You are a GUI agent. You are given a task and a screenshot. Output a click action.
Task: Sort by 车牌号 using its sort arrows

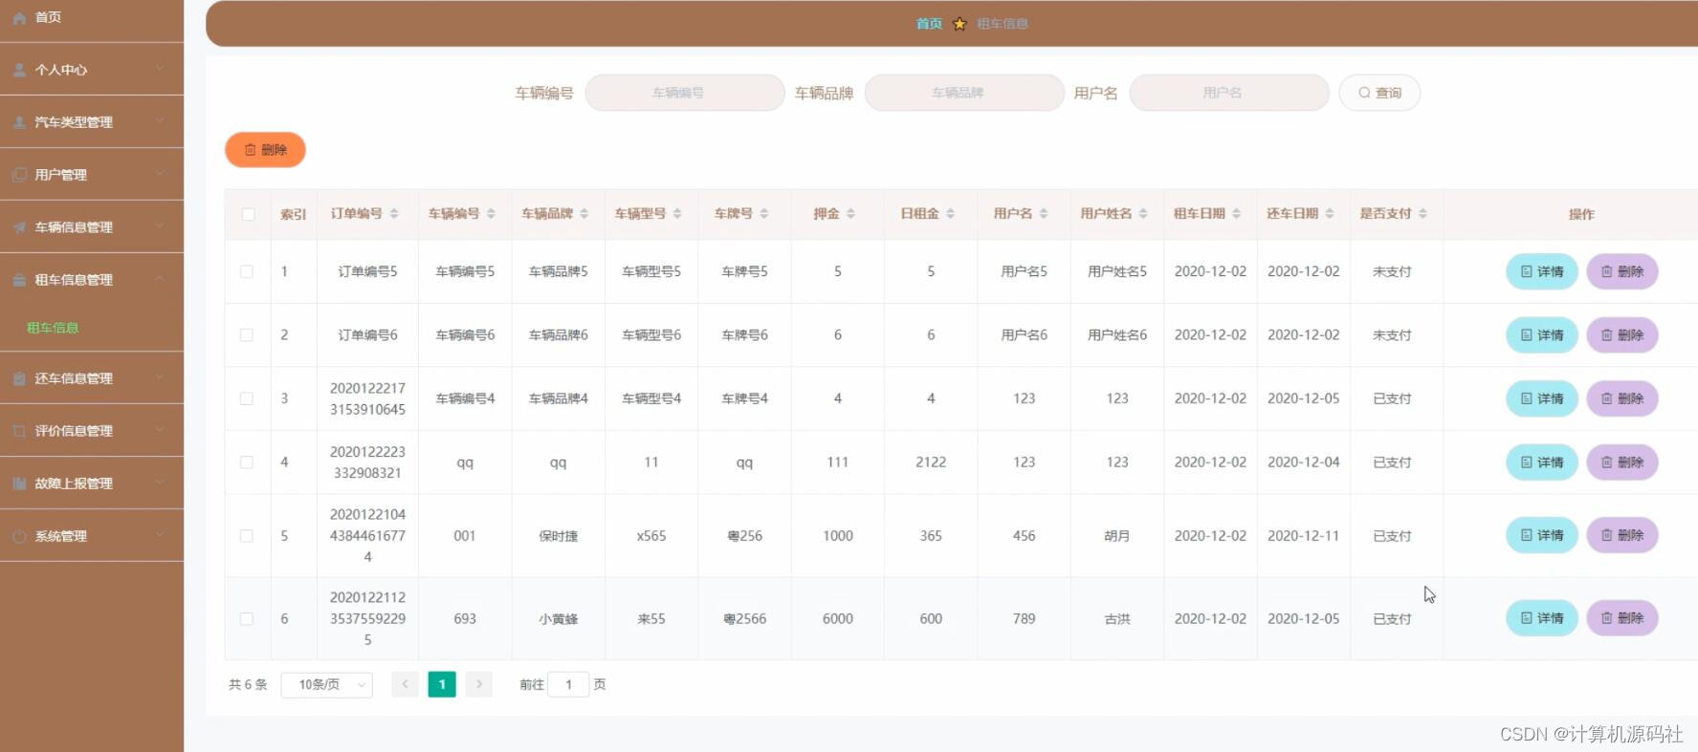[764, 214]
